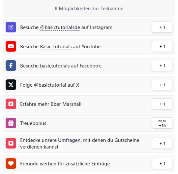Click the Marshall external link icon
This screenshot has height=174, width=178.
[11, 104]
